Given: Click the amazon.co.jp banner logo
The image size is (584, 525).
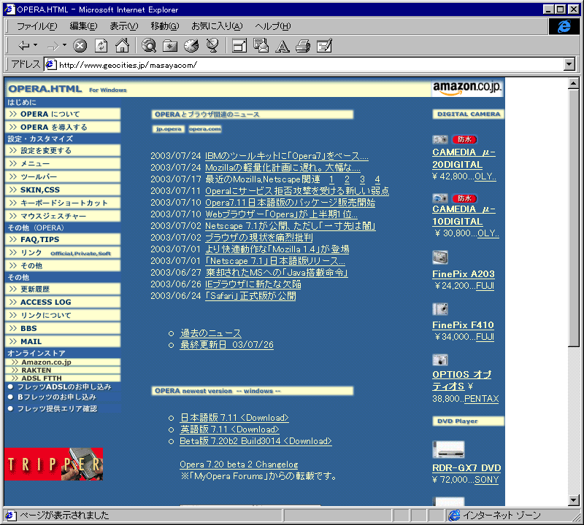Looking at the screenshot, I should click(x=467, y=87).
